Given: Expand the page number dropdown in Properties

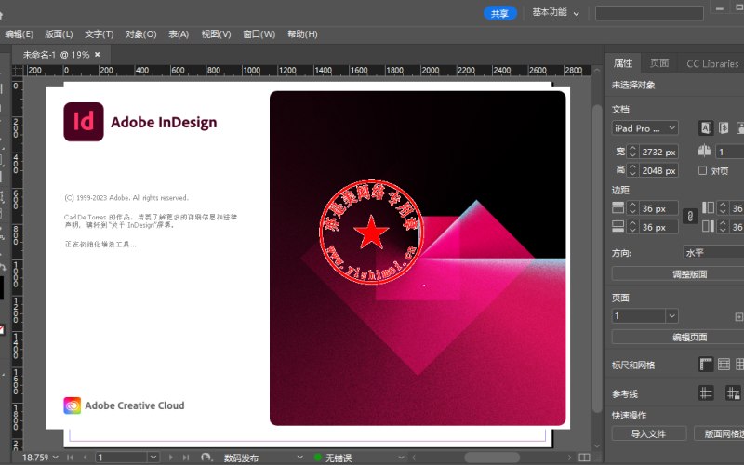Looking at the screenshot, I should coord(671,316).
